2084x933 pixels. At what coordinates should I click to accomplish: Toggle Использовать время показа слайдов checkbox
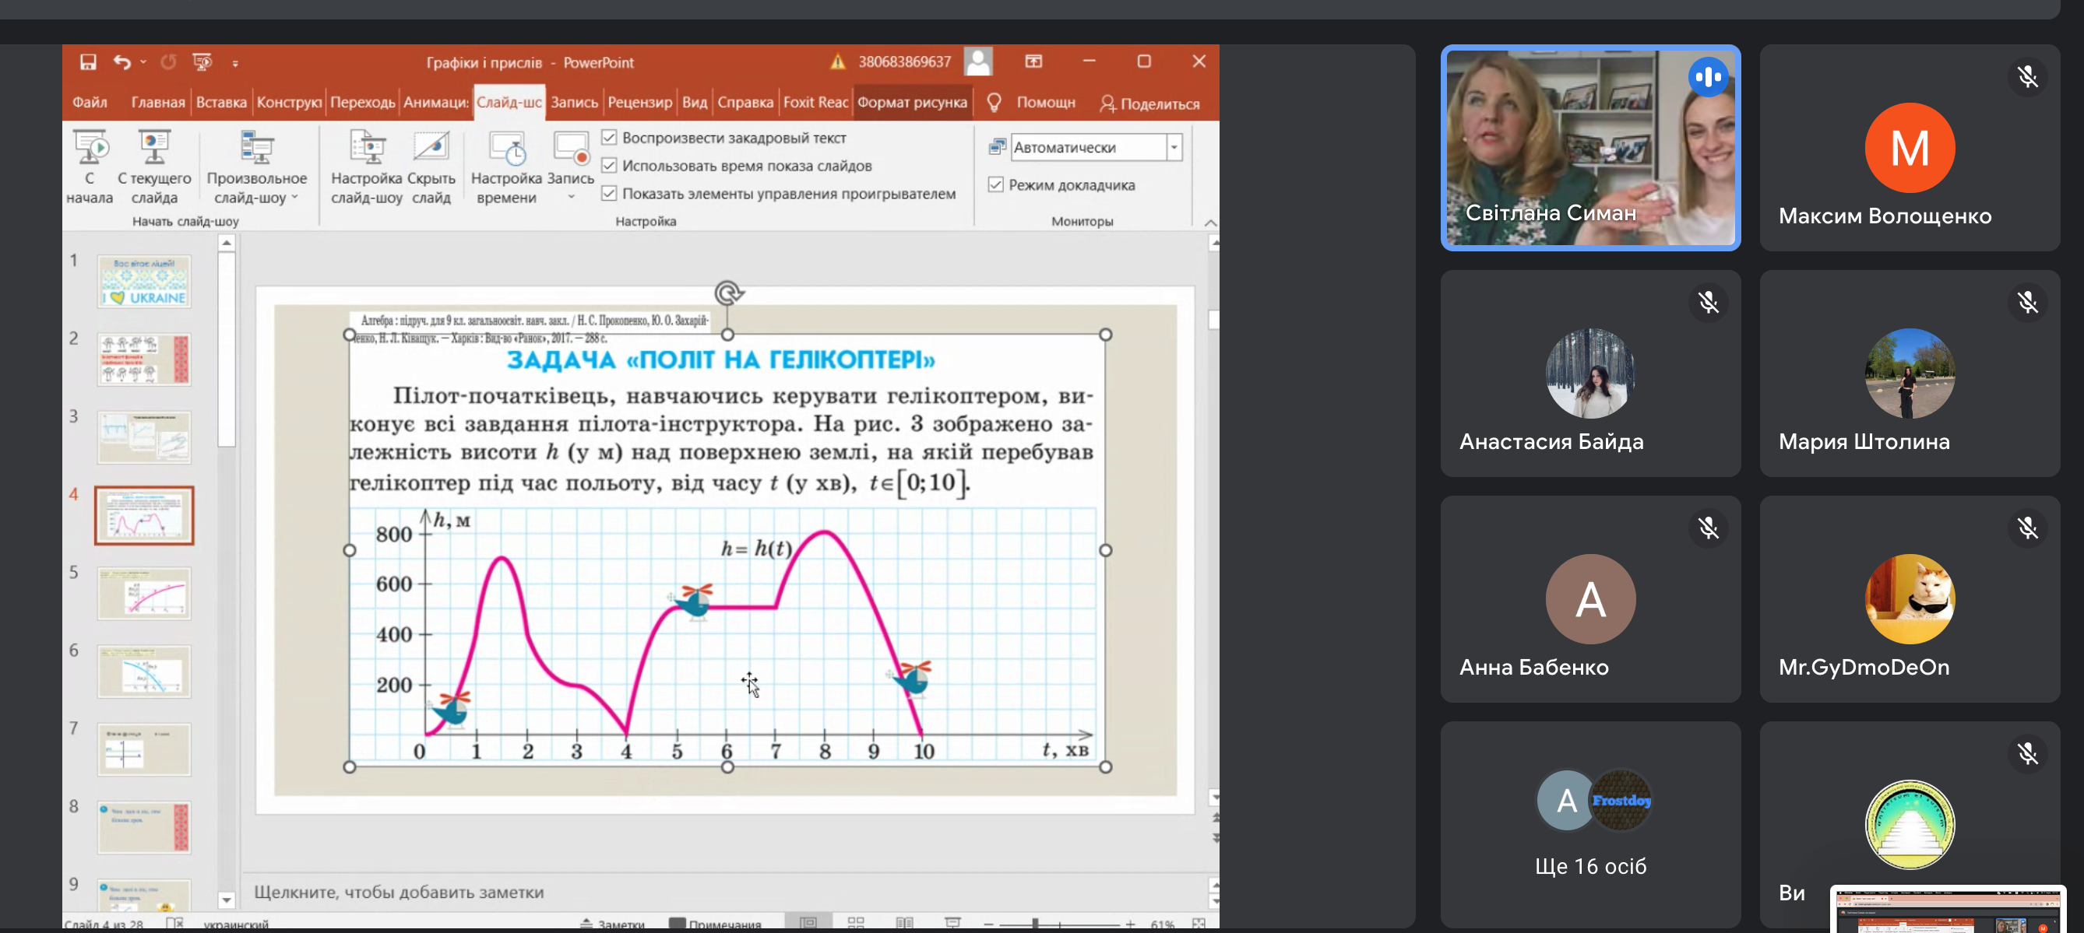609,166
